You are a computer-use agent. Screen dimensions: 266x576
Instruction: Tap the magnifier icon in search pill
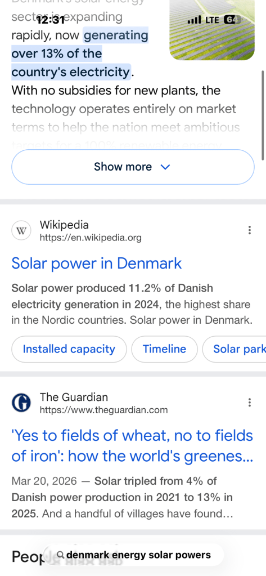61,555
